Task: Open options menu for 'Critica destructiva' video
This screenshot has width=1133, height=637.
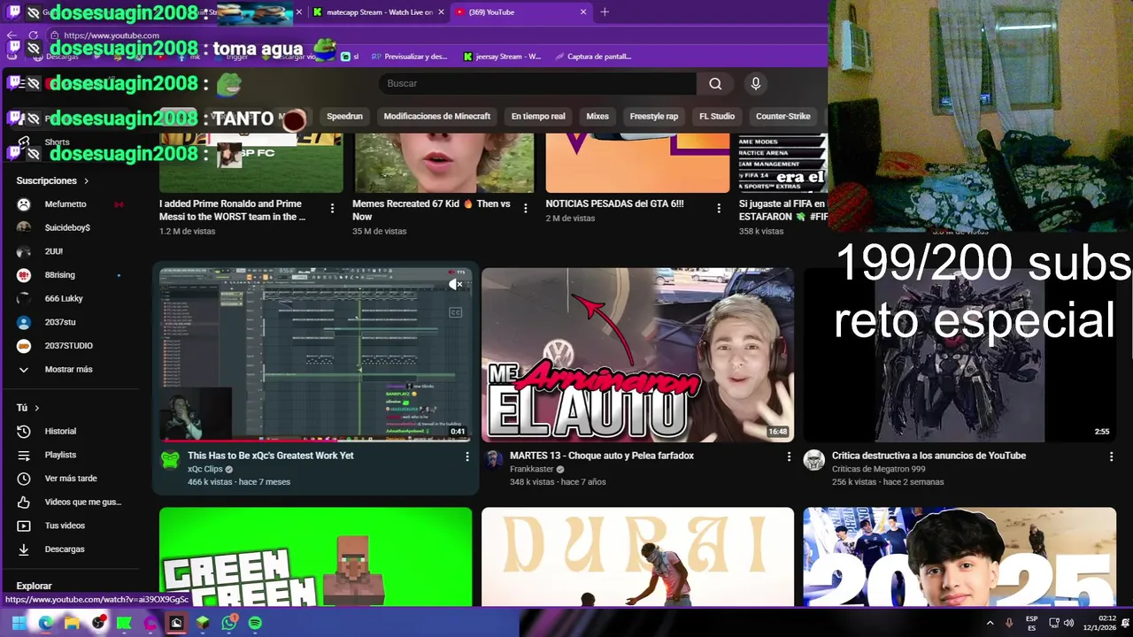Action: click(x=1111, y=457)
